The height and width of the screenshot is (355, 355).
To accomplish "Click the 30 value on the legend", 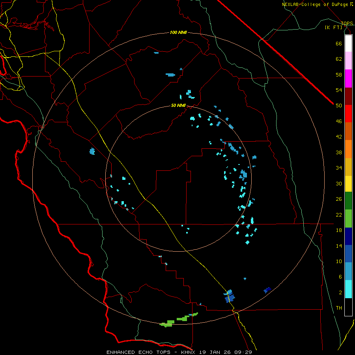I will 339,183.
